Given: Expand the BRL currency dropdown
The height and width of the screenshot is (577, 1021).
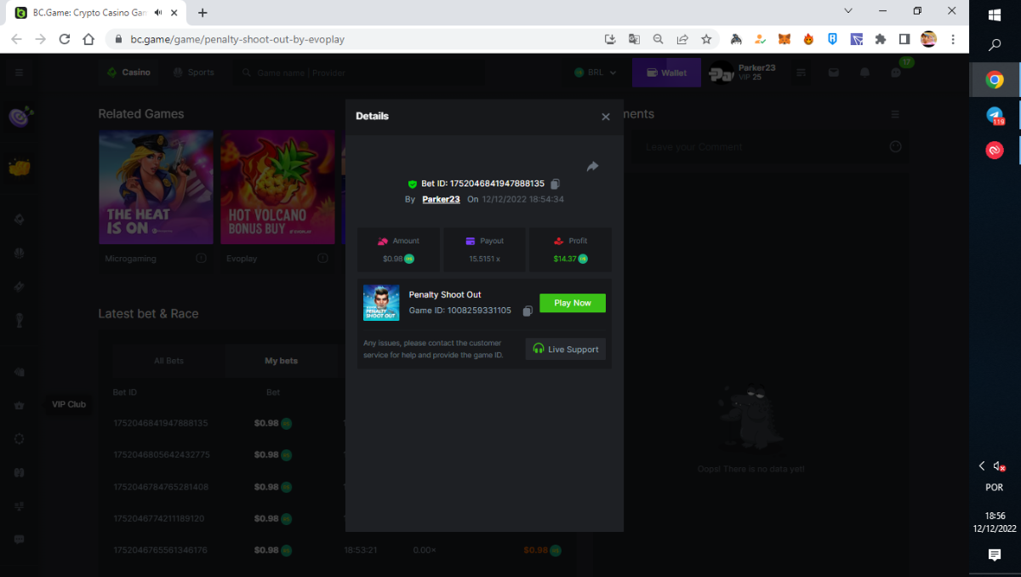Looking at the screenshot, I should click(x=596, y=73).
